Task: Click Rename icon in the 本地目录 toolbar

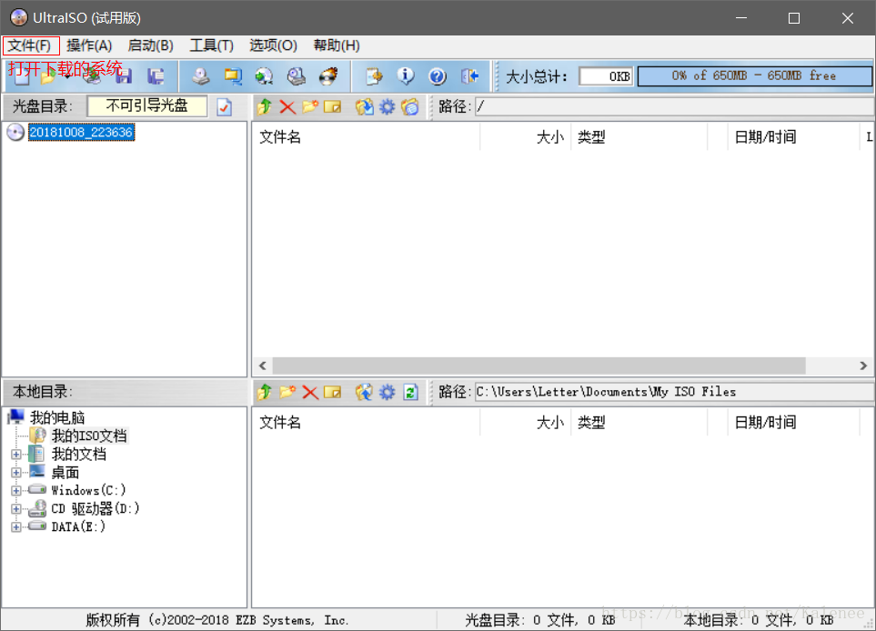Action: (x=332, y=392)
